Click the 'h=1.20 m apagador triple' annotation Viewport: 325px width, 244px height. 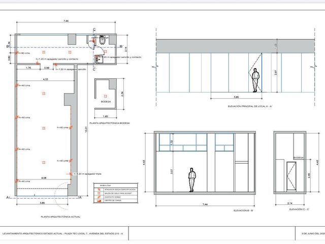[88, 174]
